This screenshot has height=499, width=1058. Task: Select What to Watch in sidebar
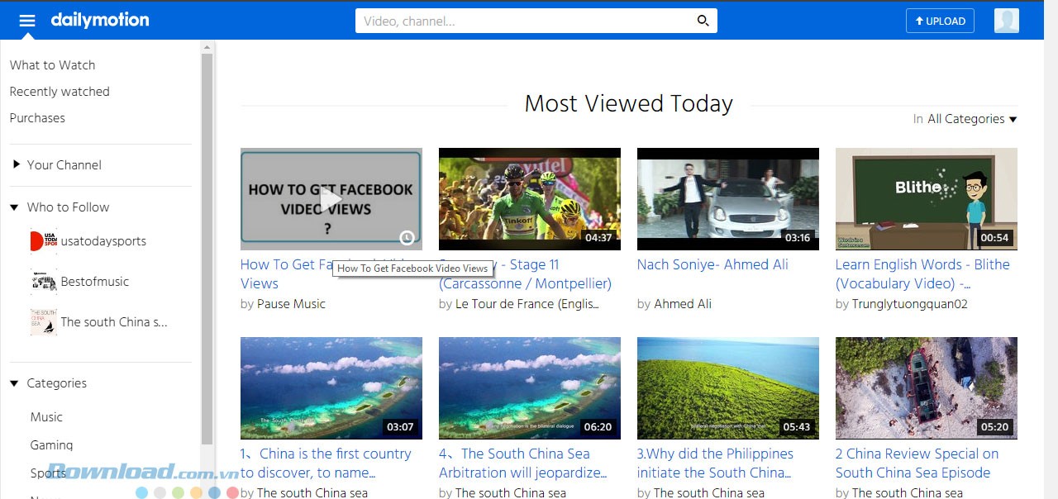[x=51, y=65]
